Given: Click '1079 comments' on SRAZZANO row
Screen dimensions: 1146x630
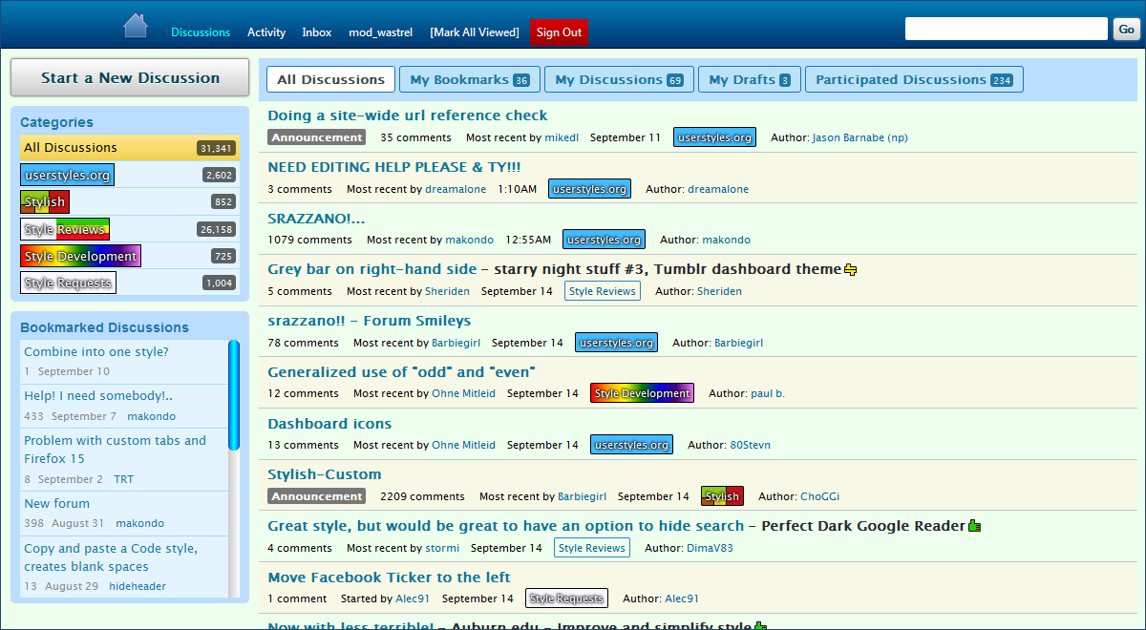Looking at the screenshot, I should 309,240.
